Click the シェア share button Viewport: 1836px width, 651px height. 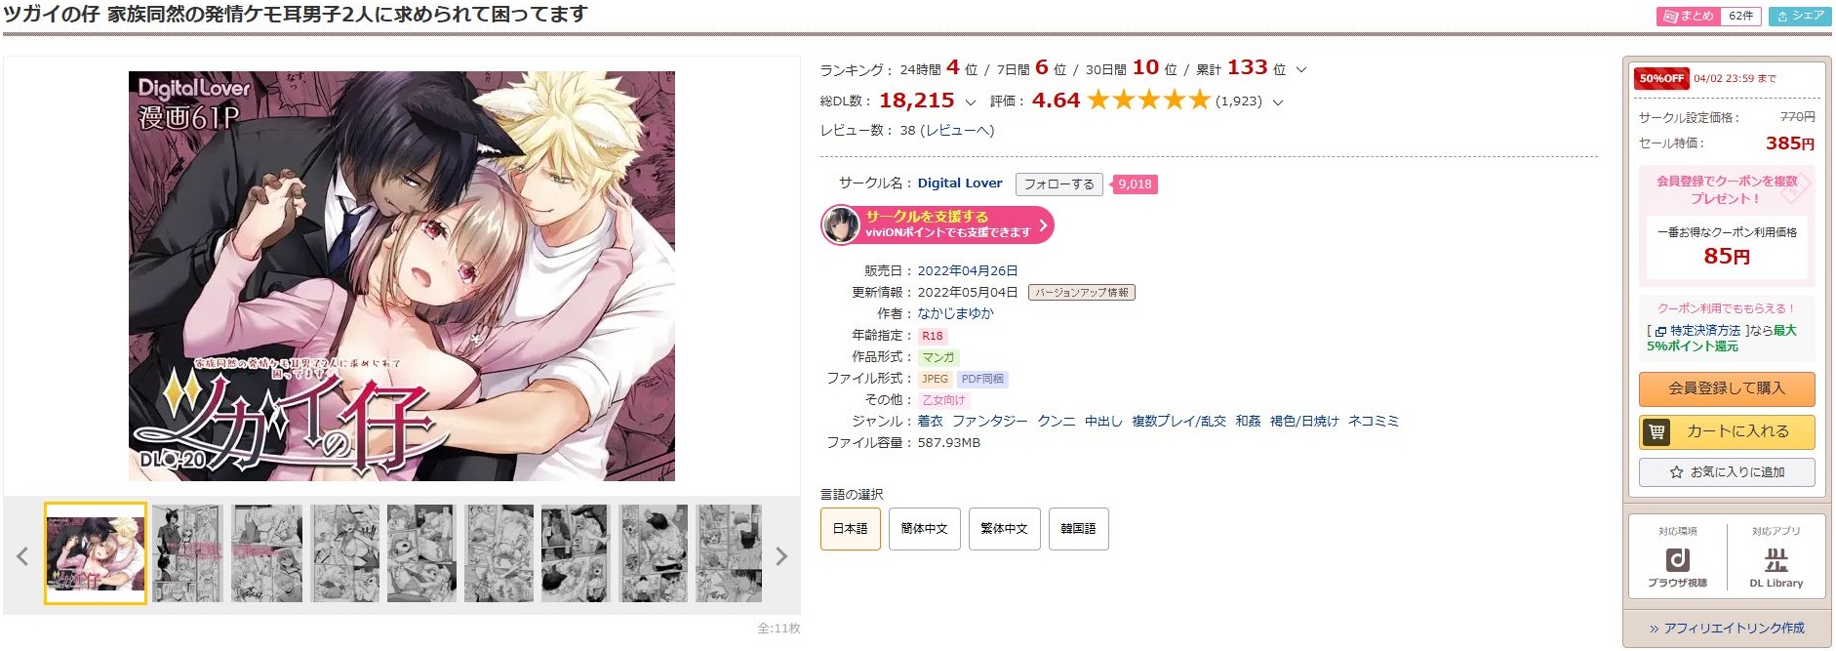coord(1799,16)
